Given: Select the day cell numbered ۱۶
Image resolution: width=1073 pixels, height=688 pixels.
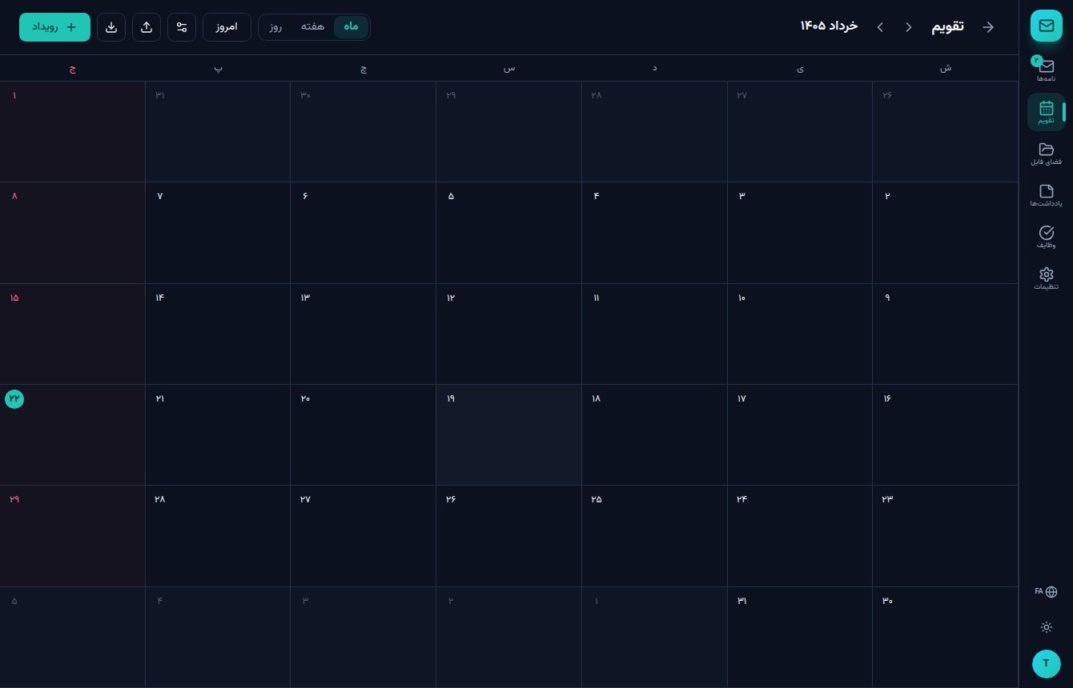Looking at the screenshot, I should click(945, 434).
